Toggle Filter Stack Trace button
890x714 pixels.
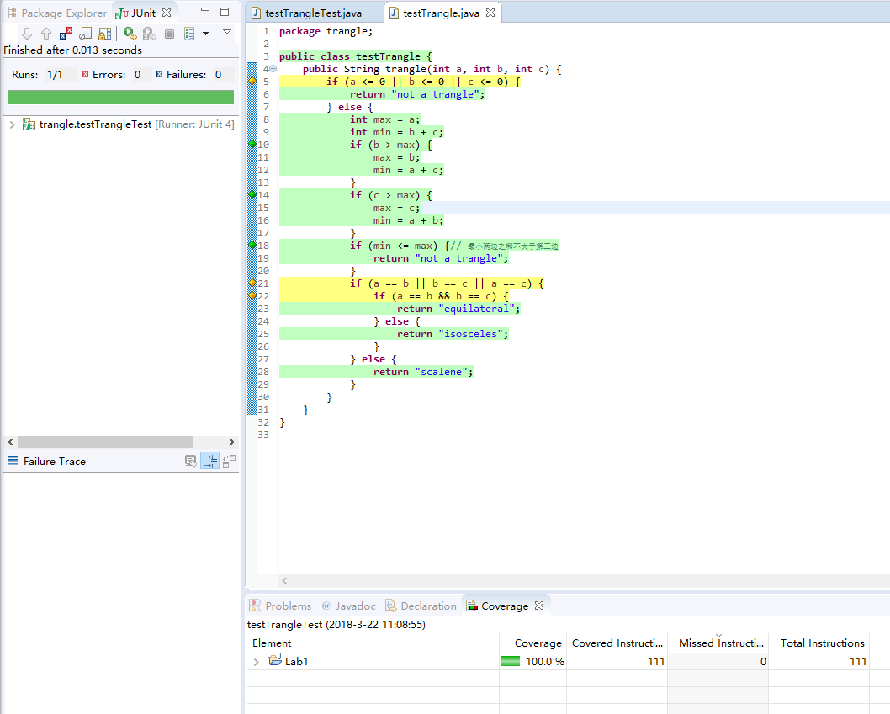(x=210, y=461)
